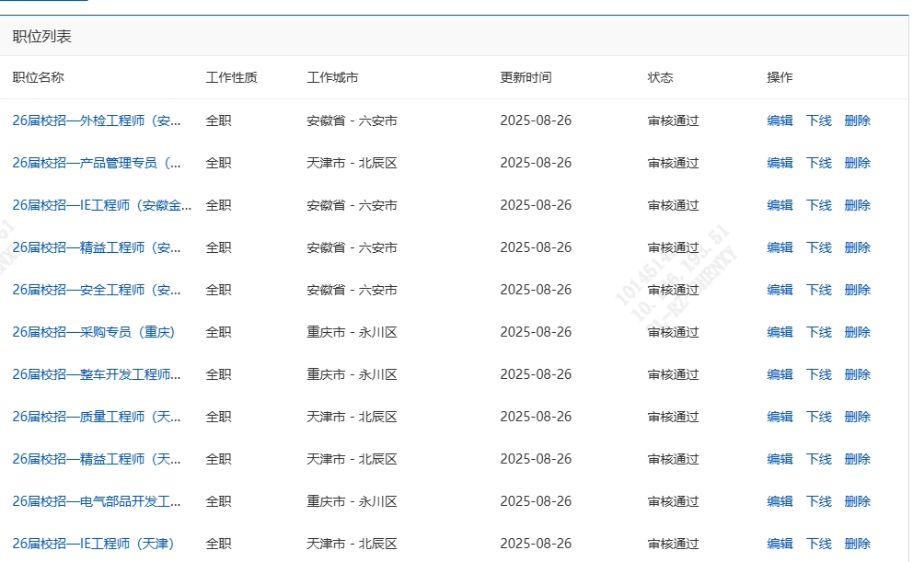The width and height of the screenshot is (913, 562).
Task: Take 产品管理专员 offline with 下线
Action: (x=818, y=163)
